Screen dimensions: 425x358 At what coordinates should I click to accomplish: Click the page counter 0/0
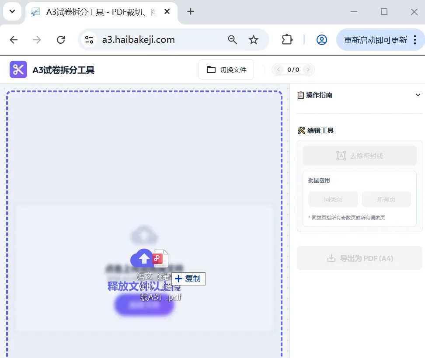(293, 70)
